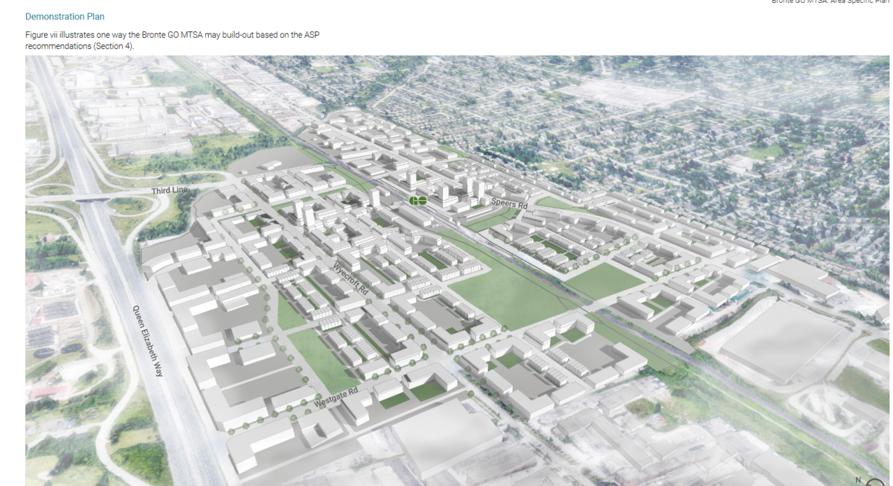The width and height of the screenshot is (893, 486).
Task: Click the 'N' letter beside the compass
Action: (859, 480)
